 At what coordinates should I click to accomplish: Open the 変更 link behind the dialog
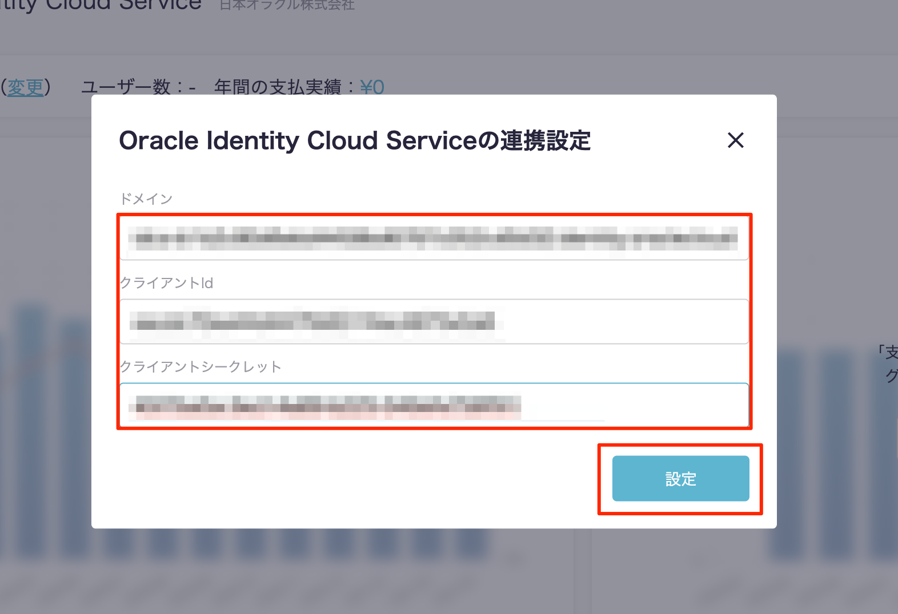[x=25, y=87]
